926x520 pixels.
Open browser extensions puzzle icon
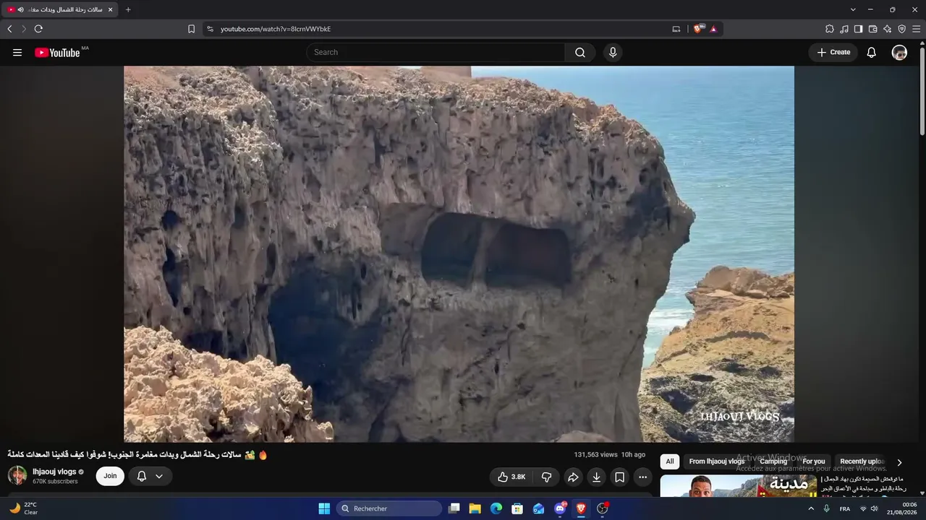point(830,29)
